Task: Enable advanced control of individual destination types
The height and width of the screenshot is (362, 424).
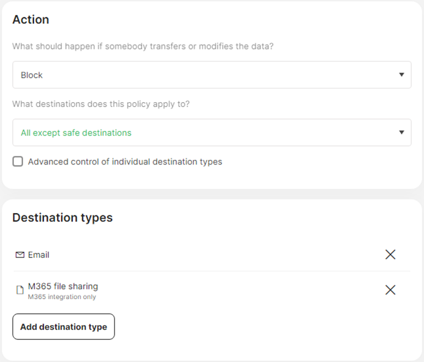Action: (18, 162)
